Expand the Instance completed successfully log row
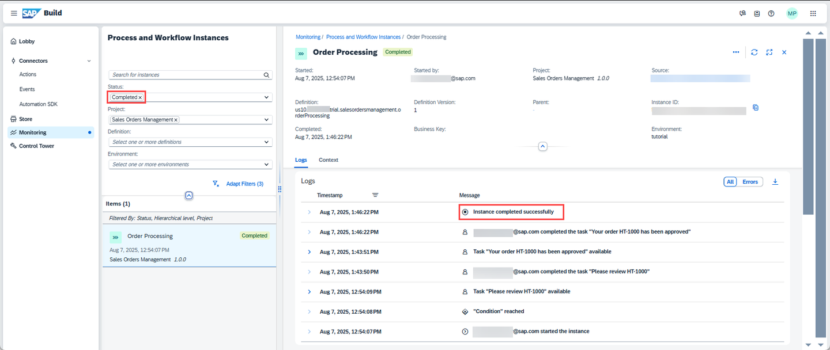This screenshot has height=350, width=830. pos(309,212)
